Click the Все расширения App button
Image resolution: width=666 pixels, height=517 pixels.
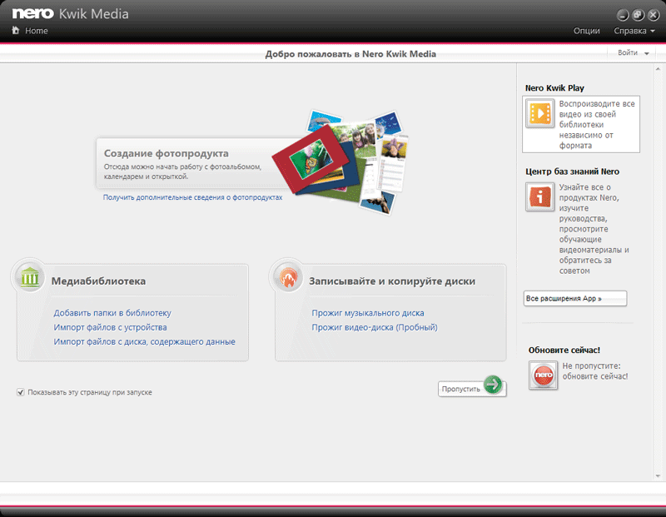[575, 298]
